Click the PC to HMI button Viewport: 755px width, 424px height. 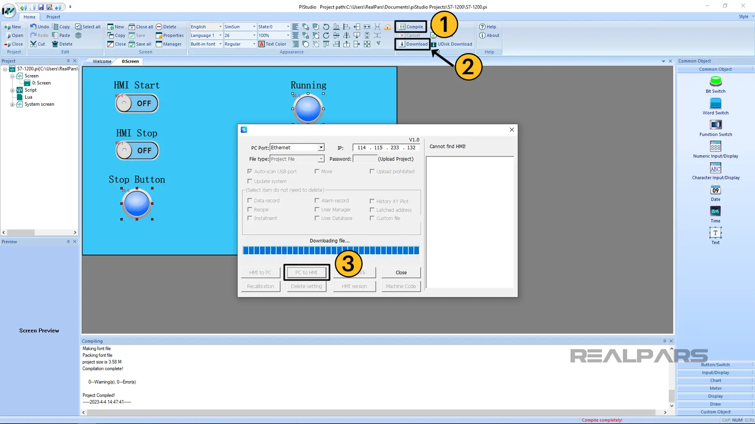(x=306, y=272)
